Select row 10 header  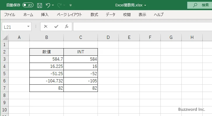pos(4,110)
